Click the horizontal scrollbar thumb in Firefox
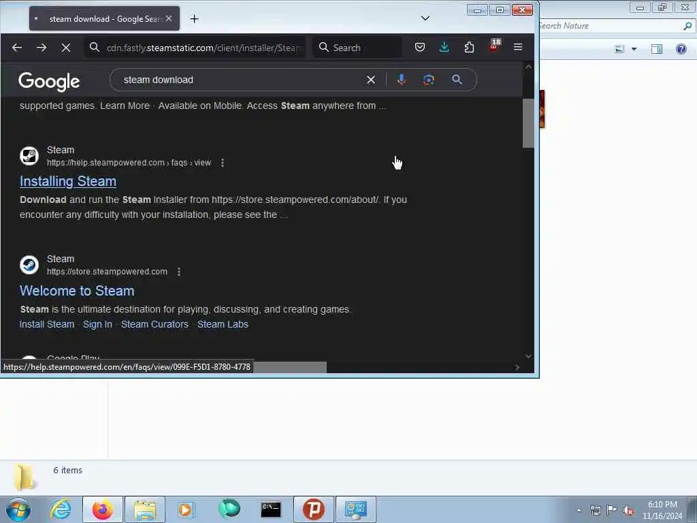697x523 pixels. click(290, 367)
